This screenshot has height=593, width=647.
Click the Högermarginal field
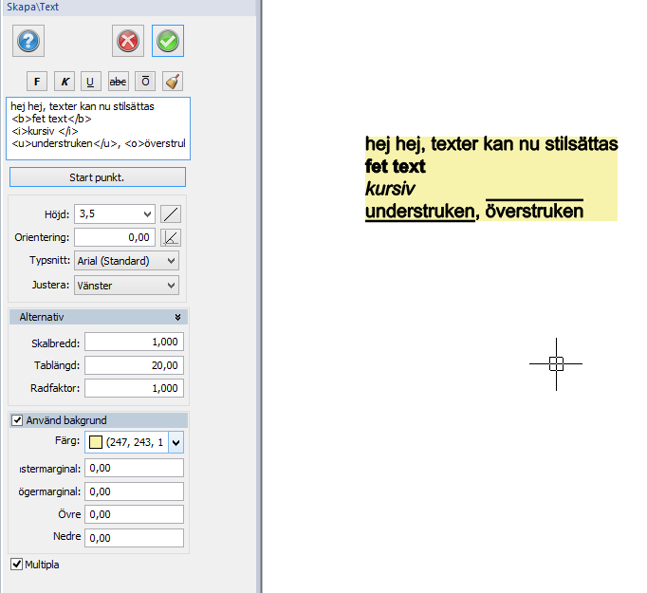(x=134, y=491)
